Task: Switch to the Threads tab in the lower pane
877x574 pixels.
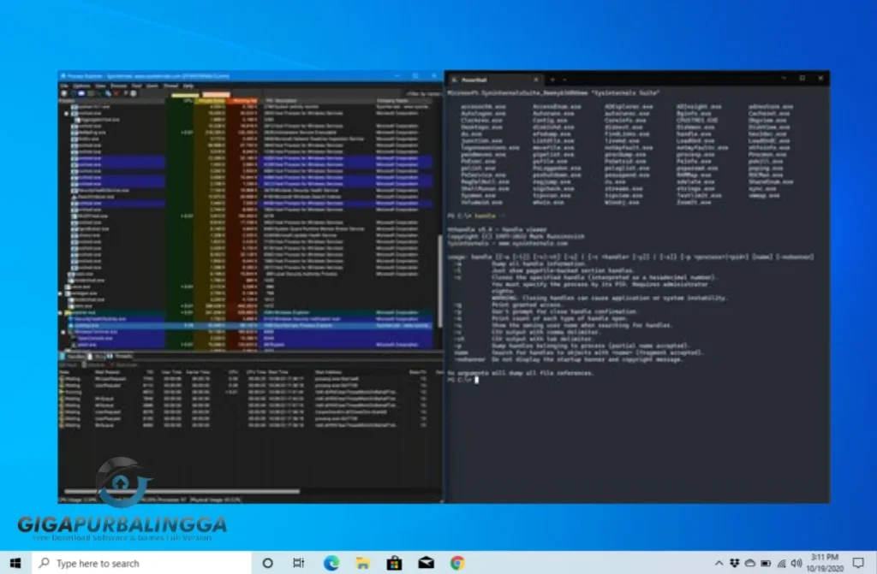Action: (122, 357)
